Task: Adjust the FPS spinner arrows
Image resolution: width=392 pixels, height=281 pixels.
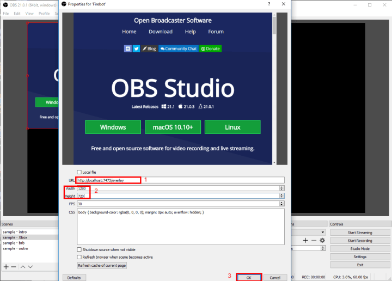Action: coord(282,204)
